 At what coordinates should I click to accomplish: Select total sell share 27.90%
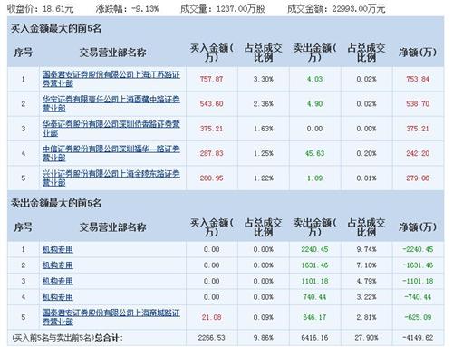click(x=366, y=338)
